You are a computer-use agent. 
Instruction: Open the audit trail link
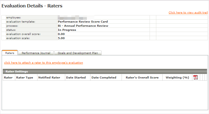pos(188,13)
